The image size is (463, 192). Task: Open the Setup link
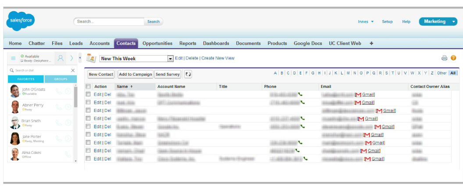click(387, 21)
